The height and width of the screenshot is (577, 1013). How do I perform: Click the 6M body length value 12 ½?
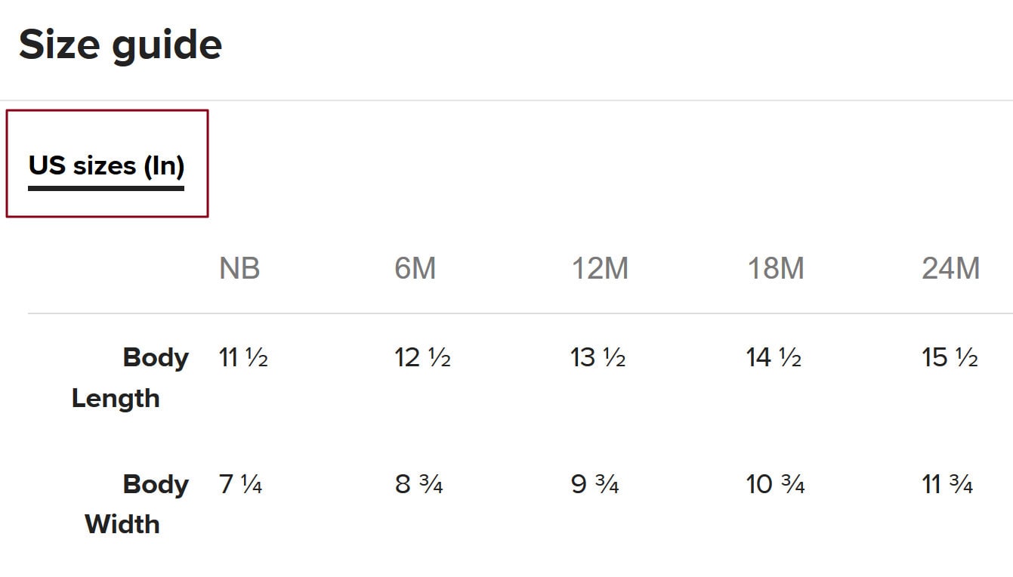(422, 357)
